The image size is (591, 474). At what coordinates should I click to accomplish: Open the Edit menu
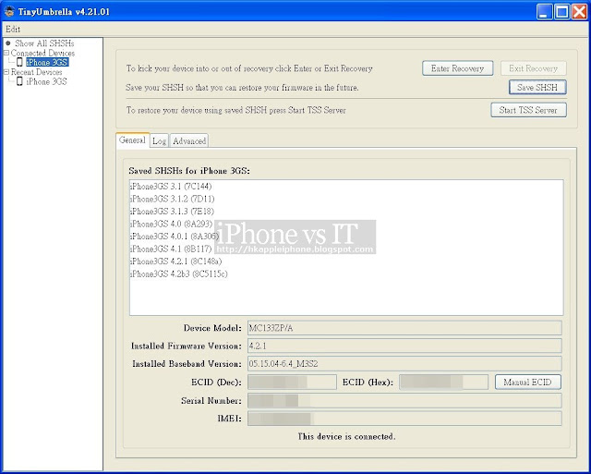[12, 29]
